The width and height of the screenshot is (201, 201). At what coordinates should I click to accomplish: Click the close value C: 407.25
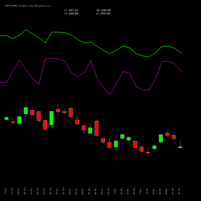point(71,10)
